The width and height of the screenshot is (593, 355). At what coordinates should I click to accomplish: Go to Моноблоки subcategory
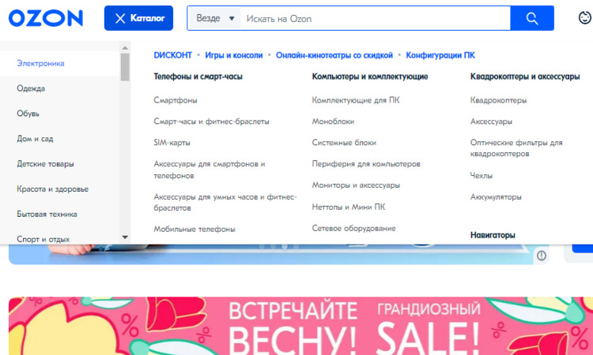333,121
